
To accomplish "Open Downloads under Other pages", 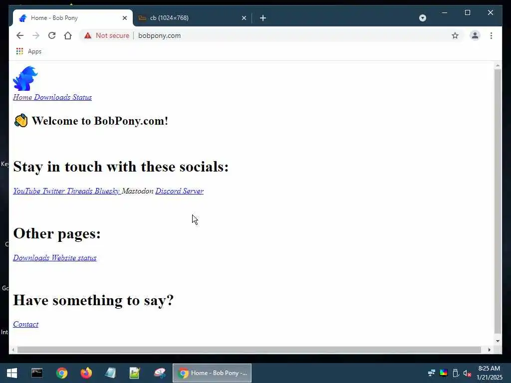I will tap(31, 258).
